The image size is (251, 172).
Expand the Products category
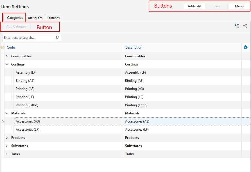pos(7,138)
